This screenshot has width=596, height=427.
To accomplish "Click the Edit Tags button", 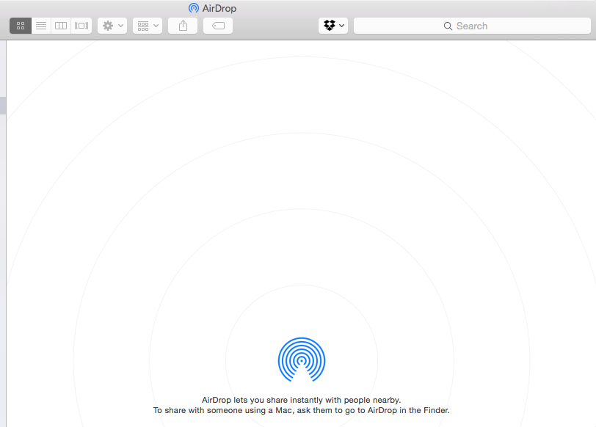I will tap(218, 26).
